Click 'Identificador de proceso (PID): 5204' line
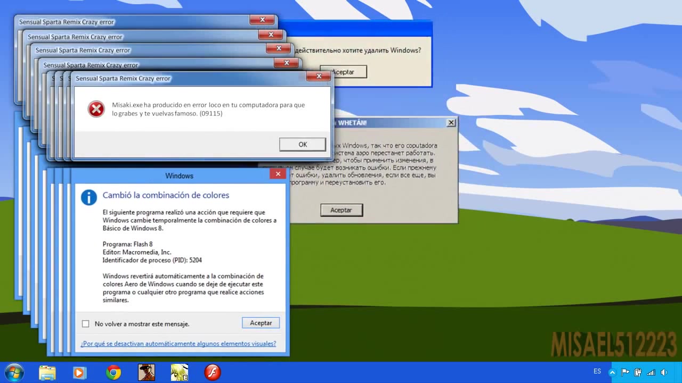The width and height of the screenshot is (682, 383). tap(152, 260)
